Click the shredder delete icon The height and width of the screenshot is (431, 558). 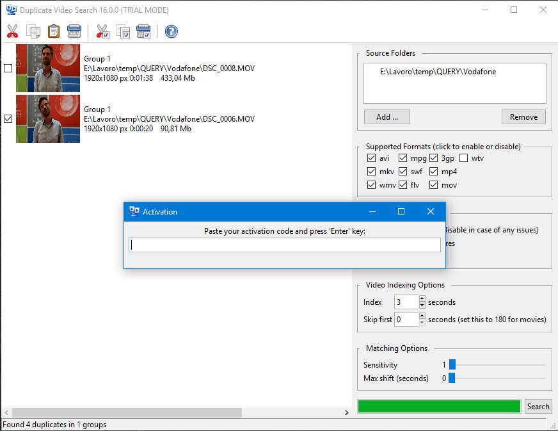(x=74, y=31)
